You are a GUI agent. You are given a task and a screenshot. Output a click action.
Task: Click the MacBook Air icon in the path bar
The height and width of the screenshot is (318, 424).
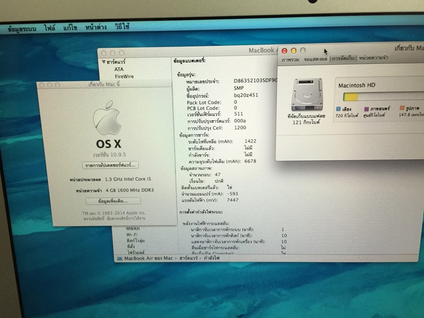point(120,259)
